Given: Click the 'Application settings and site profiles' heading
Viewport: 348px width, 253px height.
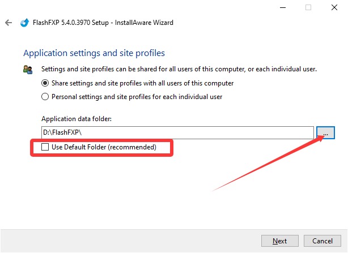Looking at the screenshot, I should click(x=94, y=53).
